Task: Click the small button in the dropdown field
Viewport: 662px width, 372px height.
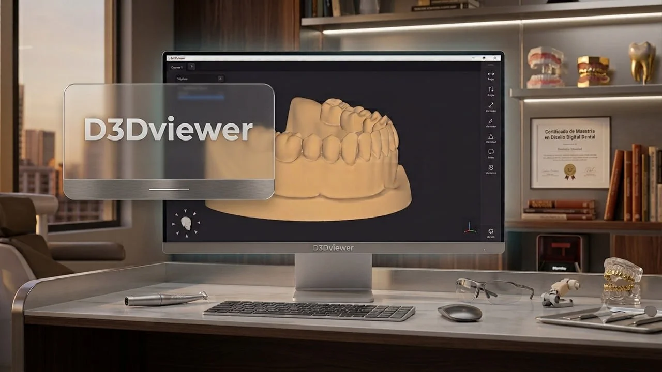Action: (x=220, y=79)
